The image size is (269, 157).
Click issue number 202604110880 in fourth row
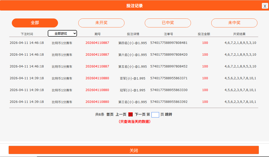click(97, 78)
